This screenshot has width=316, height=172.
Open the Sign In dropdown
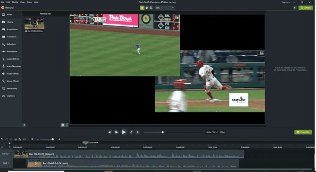click(286, 2)
